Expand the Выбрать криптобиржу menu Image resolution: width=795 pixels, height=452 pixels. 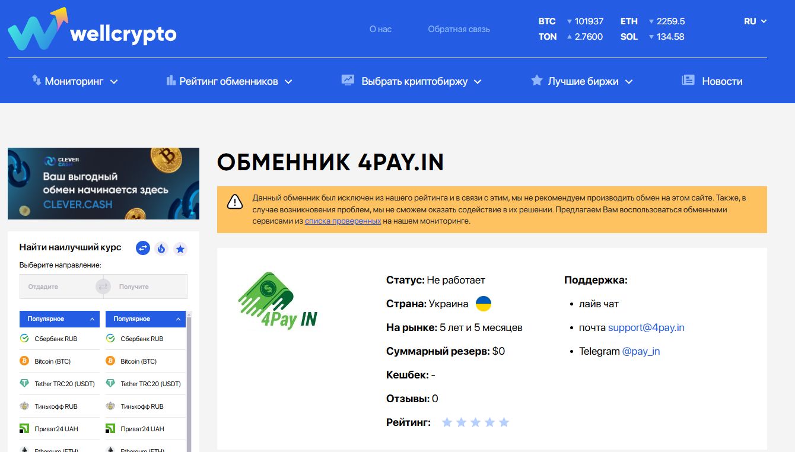point(411,81)
